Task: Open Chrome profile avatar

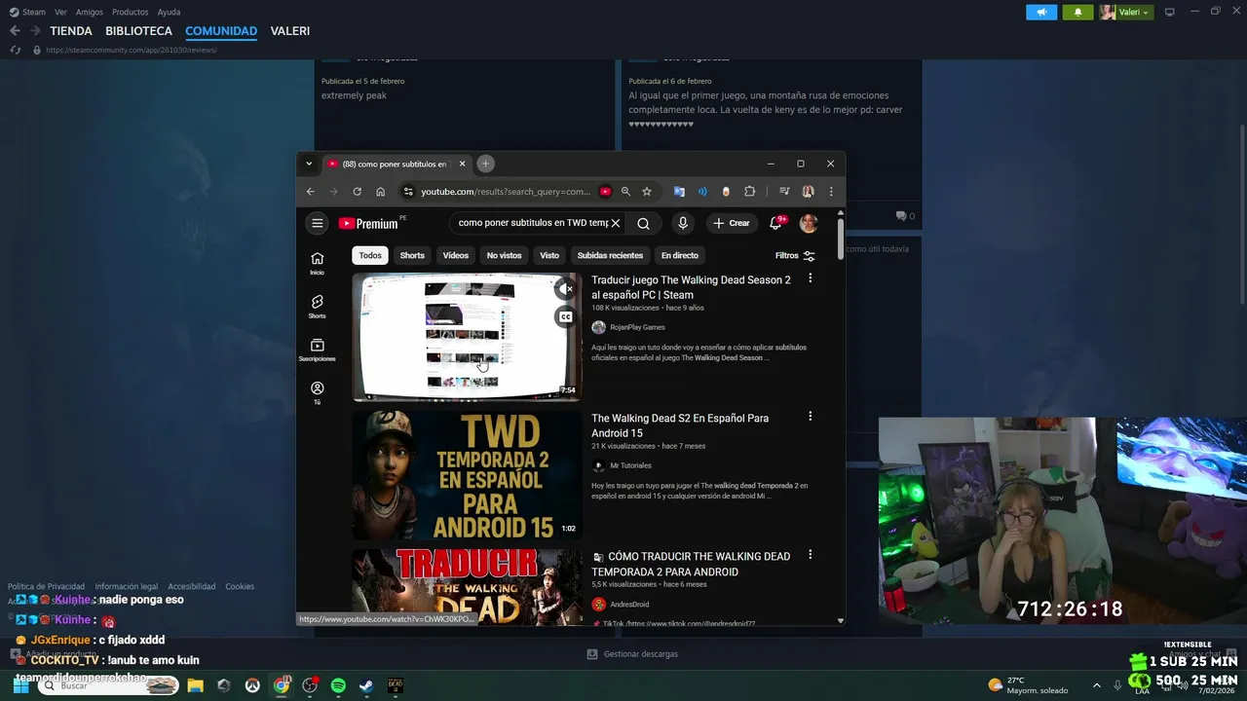Action: click(x=808, y=192)
